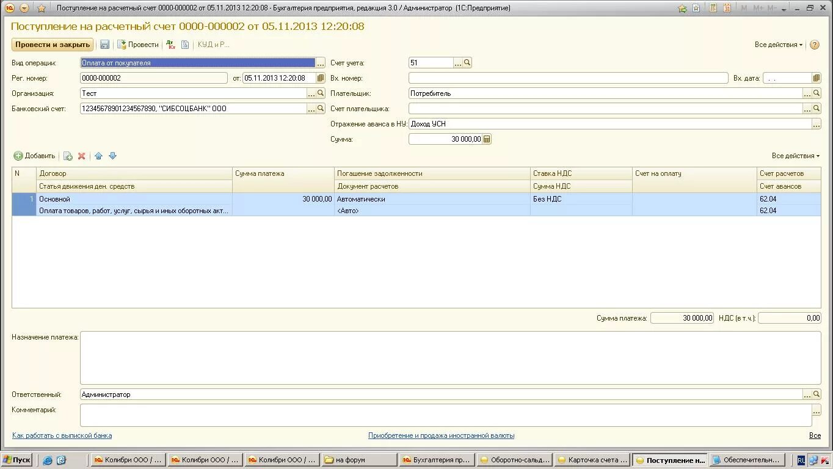
Task: Open the calendar icon in title bar
Action: pyautogui.click(x=727, y=8)
